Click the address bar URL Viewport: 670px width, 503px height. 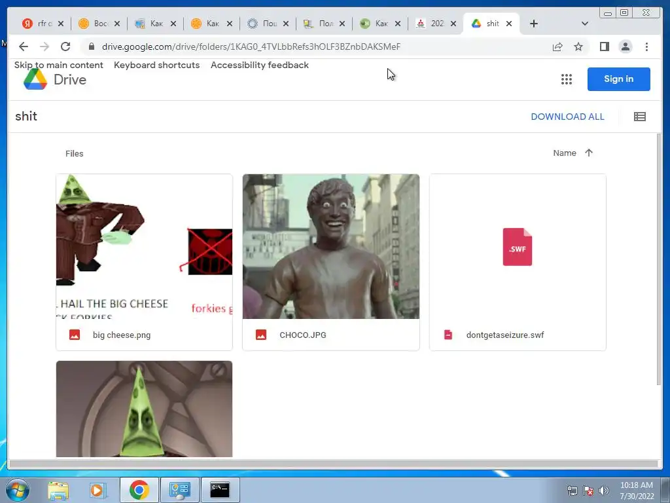click(251, 47)
